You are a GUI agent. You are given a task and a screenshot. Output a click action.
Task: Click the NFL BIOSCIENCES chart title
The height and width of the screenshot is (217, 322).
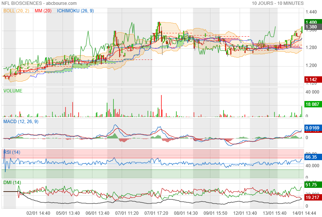point(39,3)
